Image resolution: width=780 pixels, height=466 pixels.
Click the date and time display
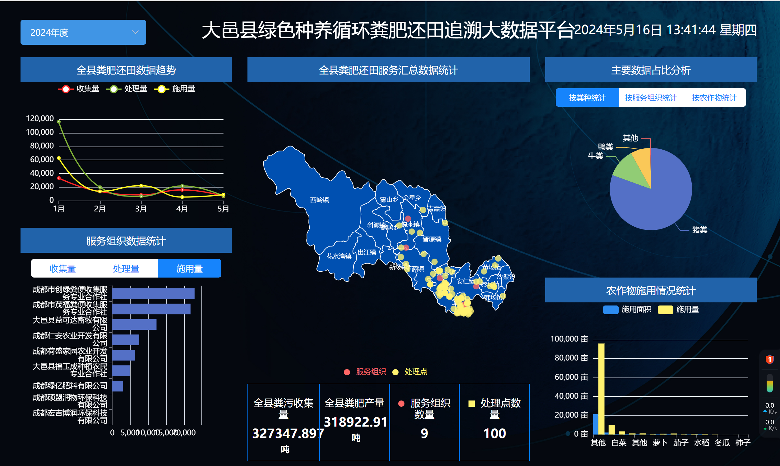point(666,30)
